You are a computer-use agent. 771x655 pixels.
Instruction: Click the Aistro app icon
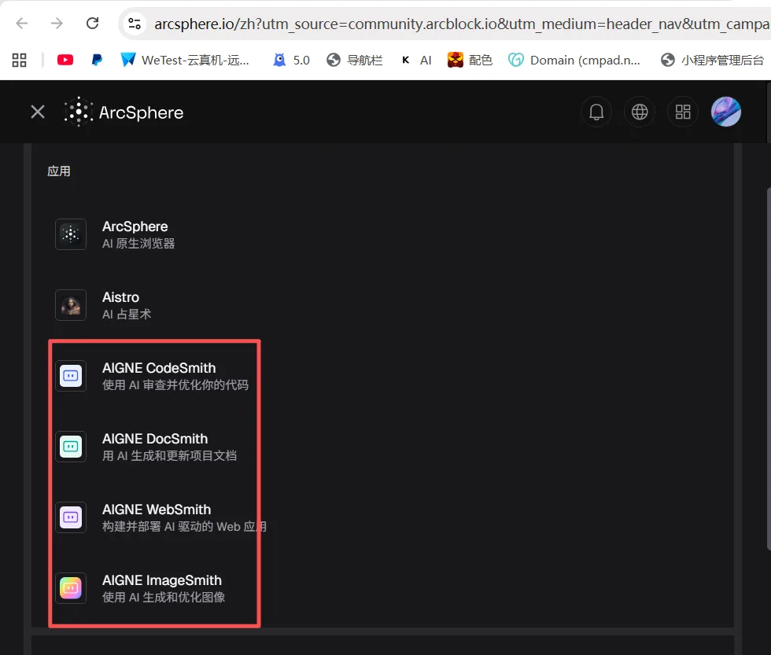[71, 305]
